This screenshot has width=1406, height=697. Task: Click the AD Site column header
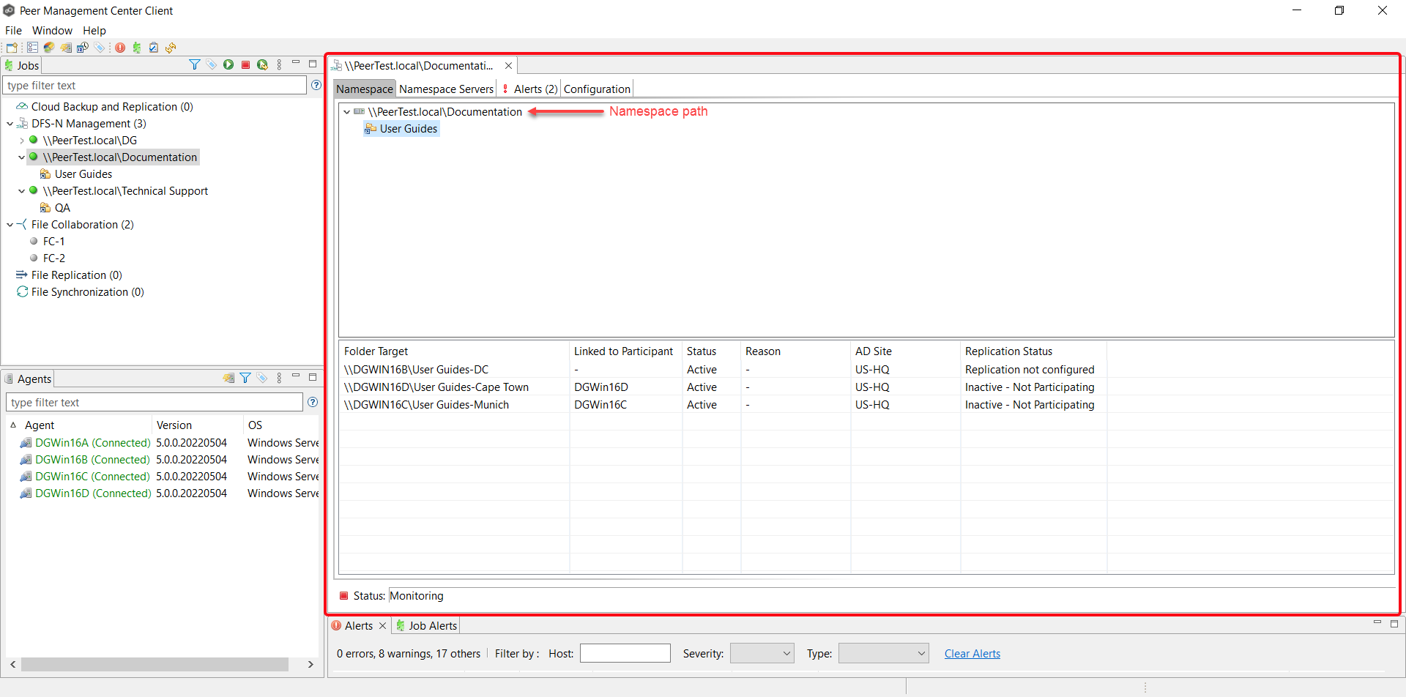[905, 351]
